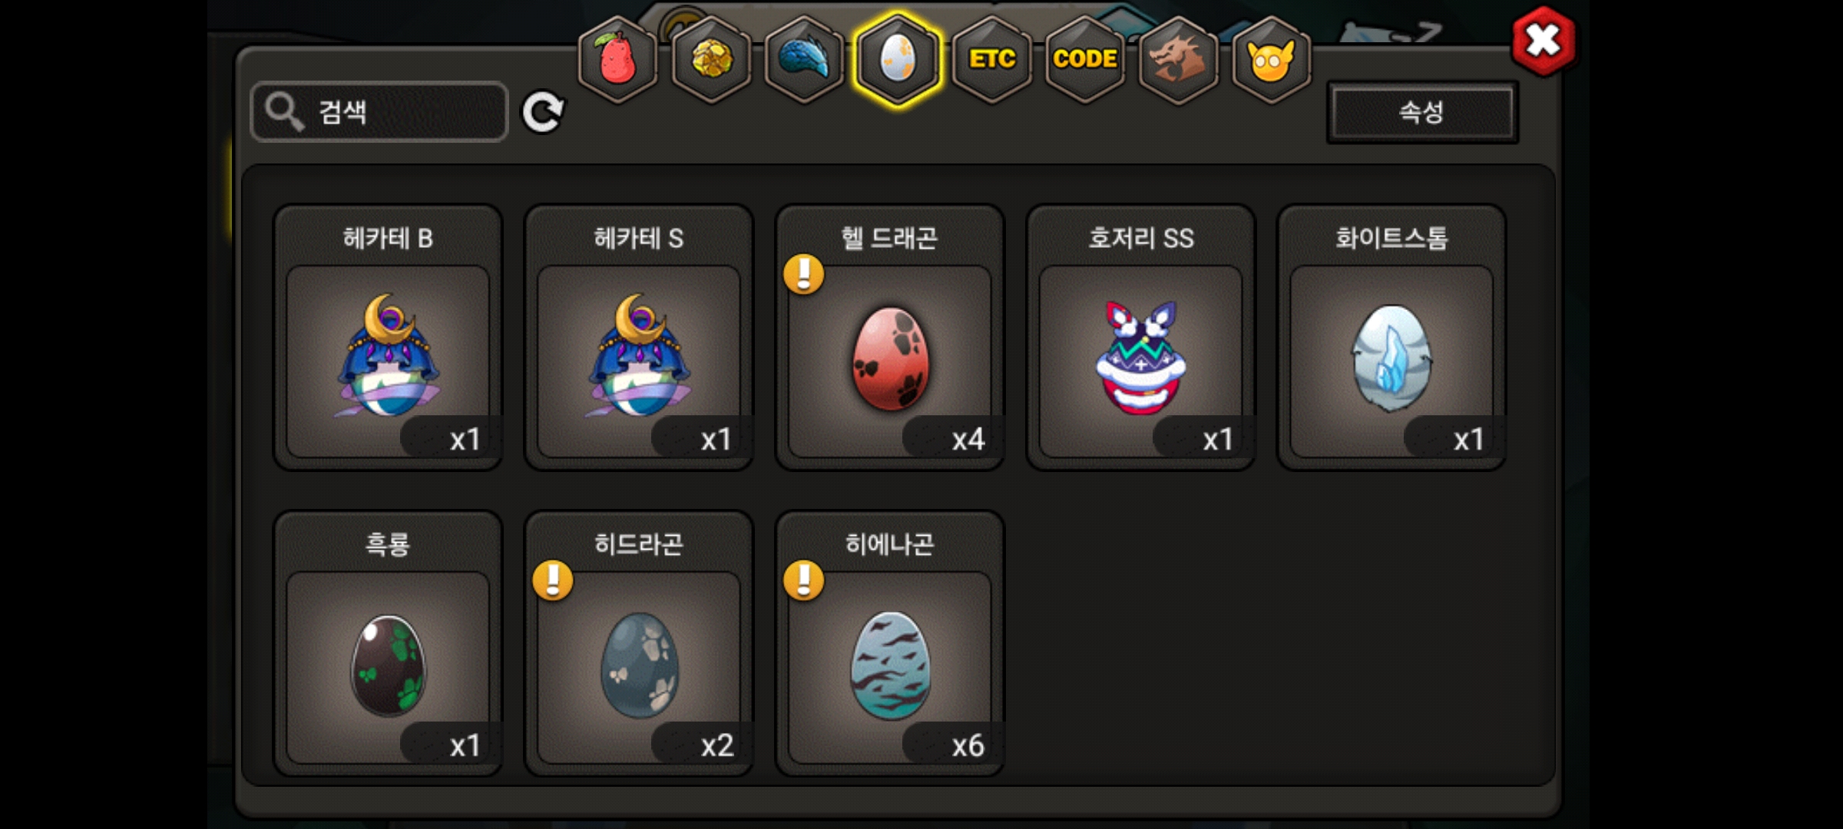
Task: Select the 헤카테 B egg item
Action: point(388,337)
